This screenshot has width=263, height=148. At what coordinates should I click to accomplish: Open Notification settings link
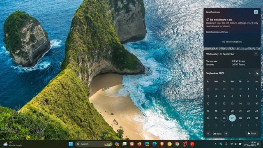217,32
